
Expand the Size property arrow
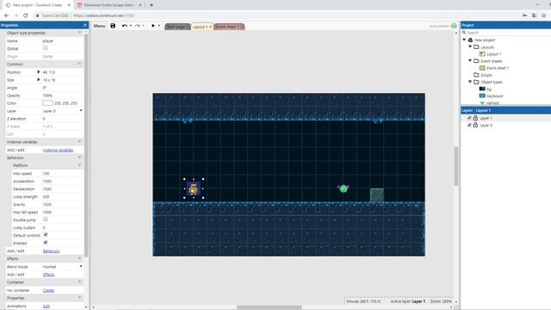pyautogui.click(x=38, y=80)
